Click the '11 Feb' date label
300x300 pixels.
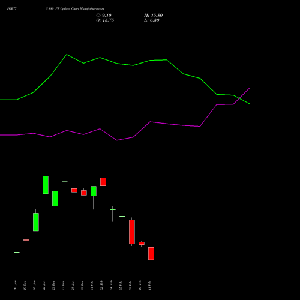(x=149, y=286)
